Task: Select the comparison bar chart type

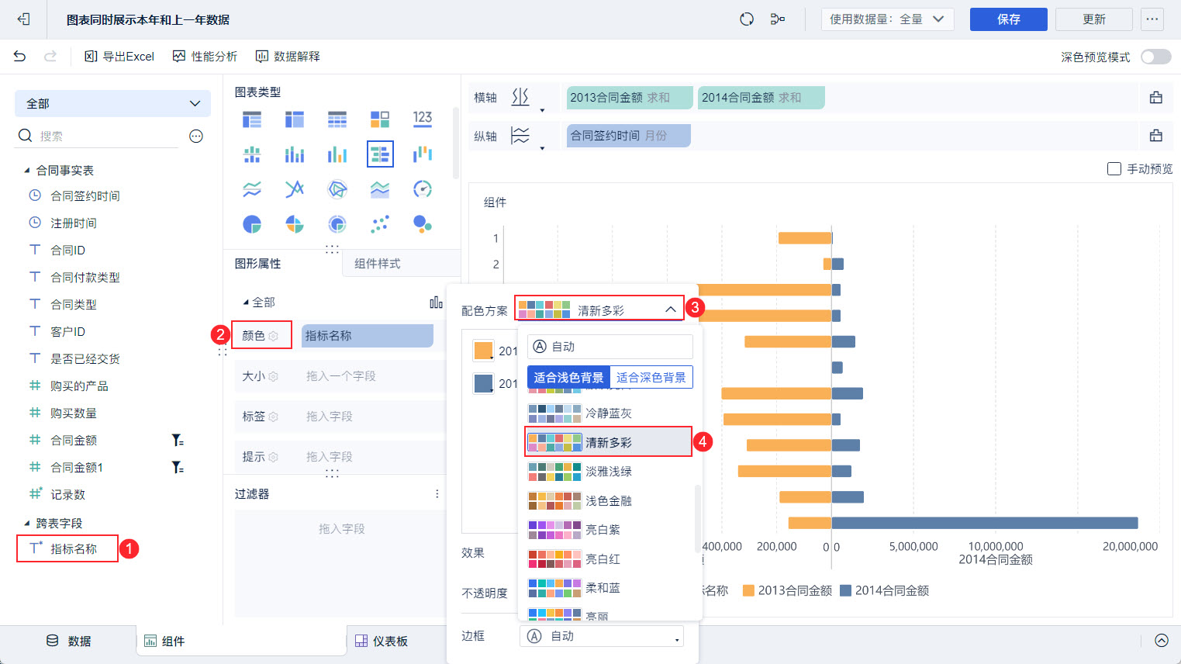Action: click(x=380, y=154)
